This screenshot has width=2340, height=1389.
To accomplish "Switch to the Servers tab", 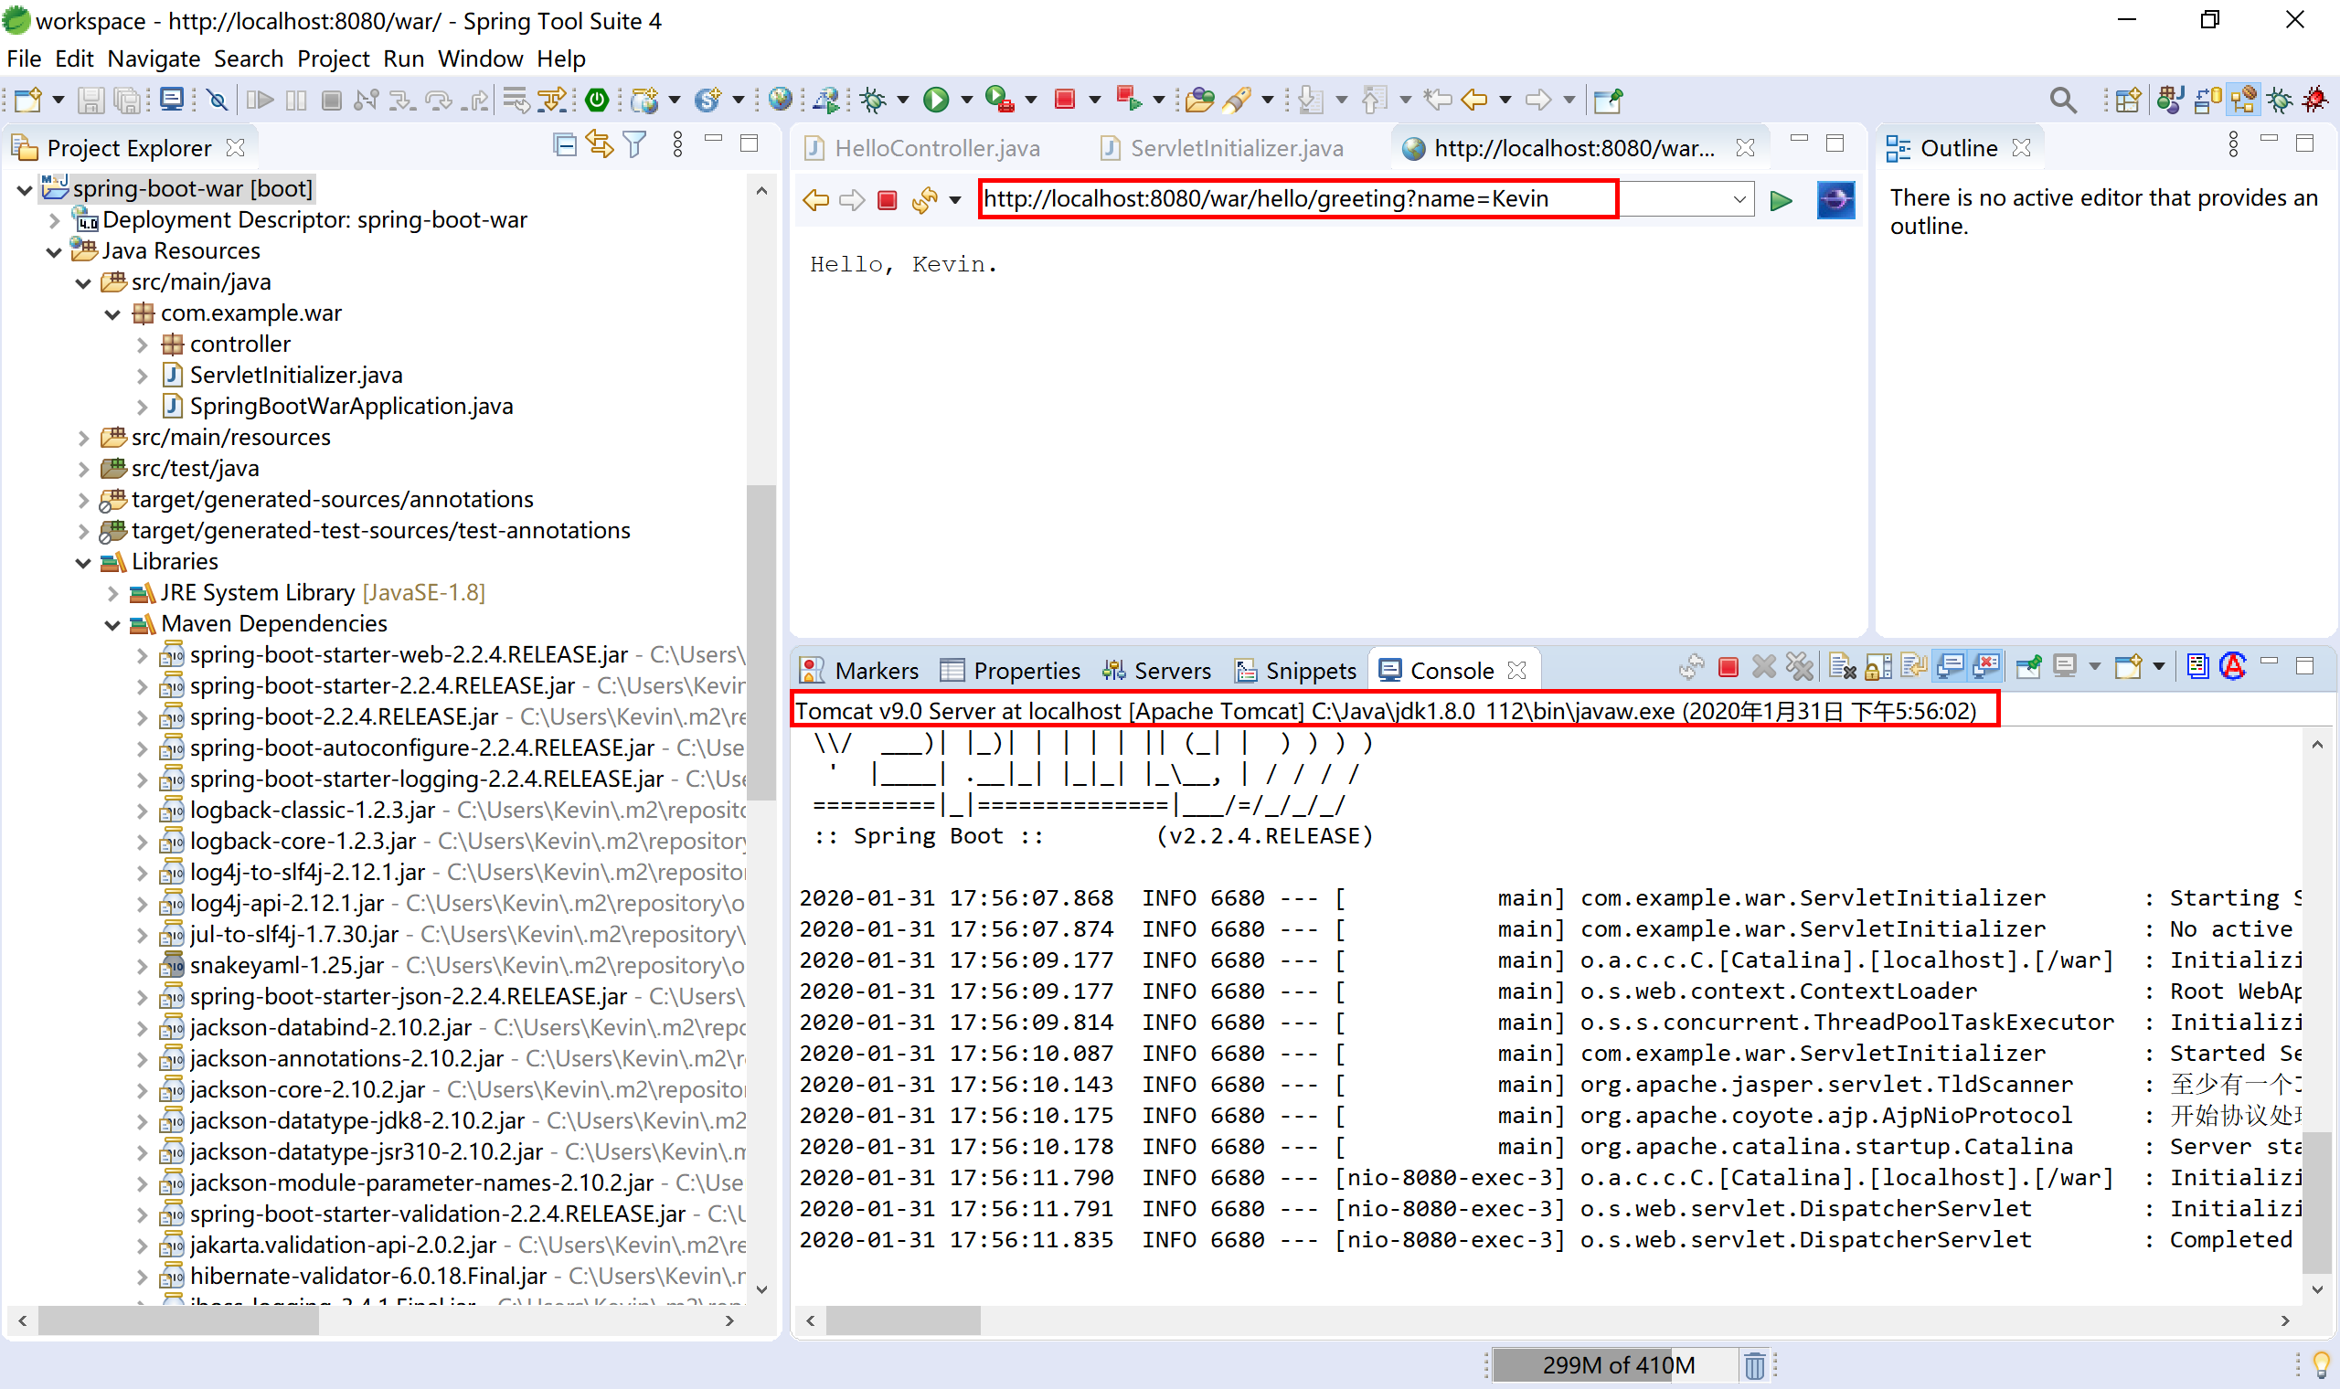I will click(1157, 671).
